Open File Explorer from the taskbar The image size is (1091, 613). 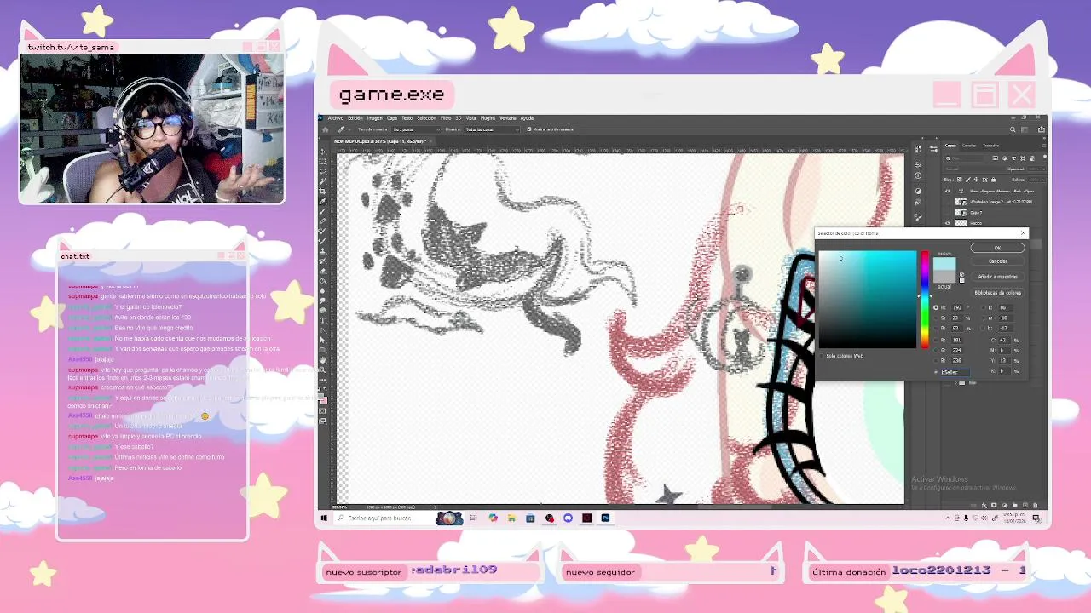[511, 518]
